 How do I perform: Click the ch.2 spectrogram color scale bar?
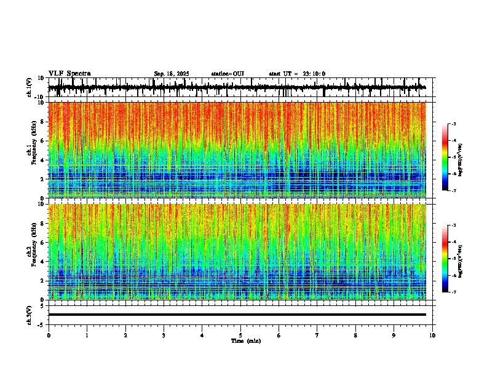(445, 259)
